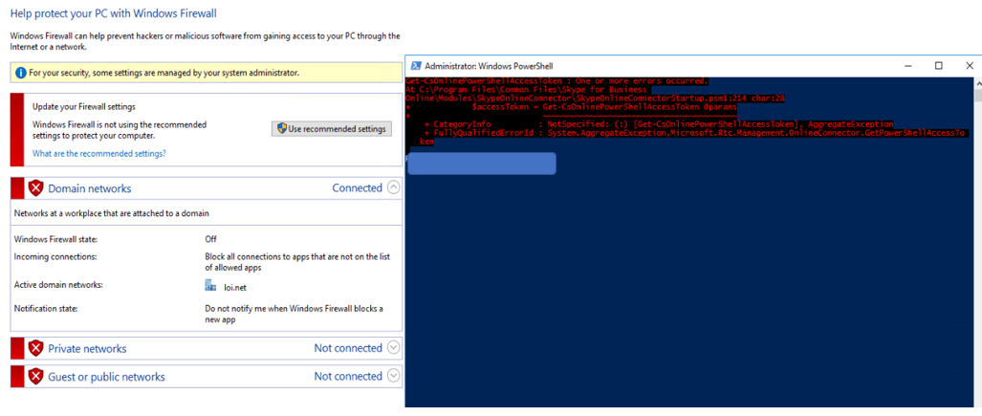Click the red shield beside Private networks
Image resolution: width=982 pixels, height=416 pixels.
35,348
